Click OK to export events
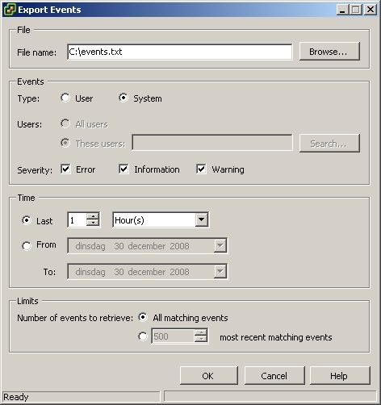This screenshot has width=381, height=405. pyautogui.click(x=209, y=375)
